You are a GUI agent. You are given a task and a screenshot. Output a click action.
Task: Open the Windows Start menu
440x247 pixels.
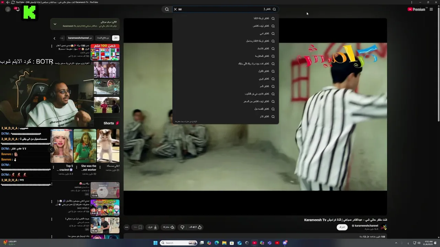pos(155,243)
